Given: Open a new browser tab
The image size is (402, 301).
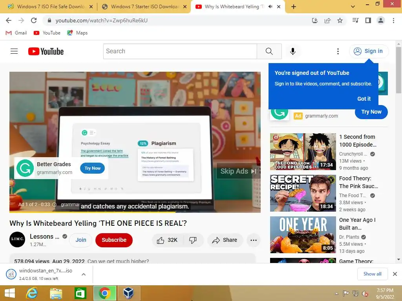Looking at the screenshot, I should click(294, 7).
